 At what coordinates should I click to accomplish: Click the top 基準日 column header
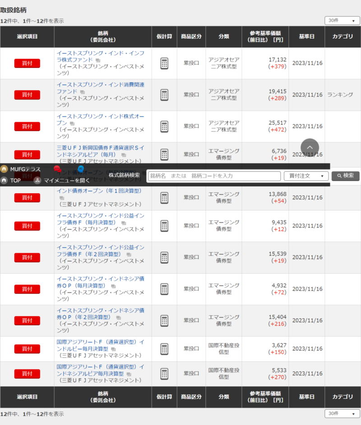point(306,37)
